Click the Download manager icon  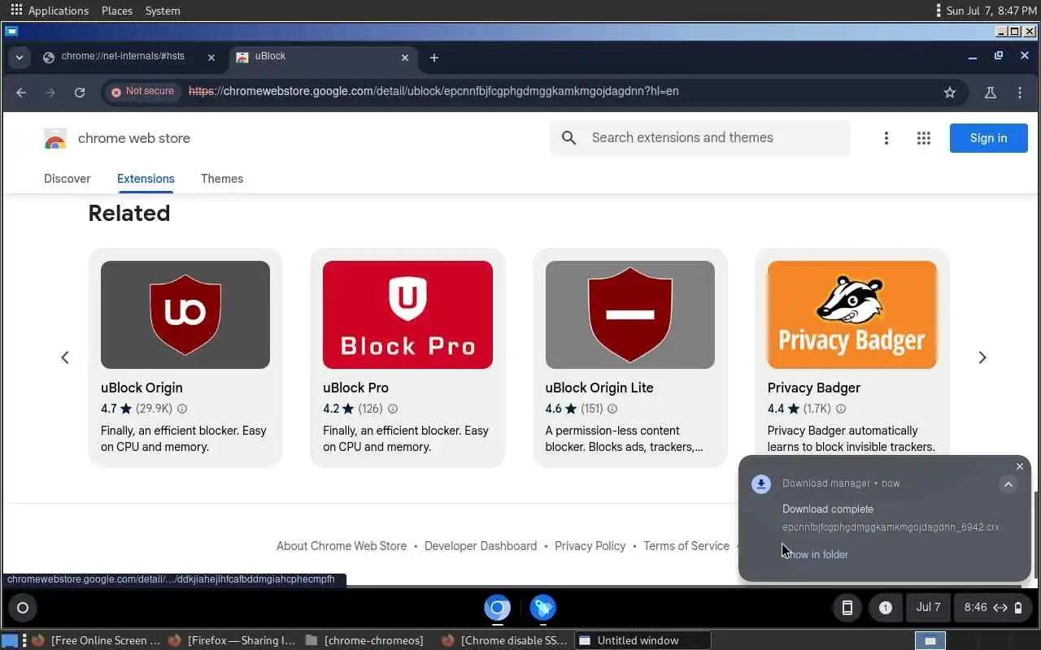pyautogui.click(x=761, y=484)
